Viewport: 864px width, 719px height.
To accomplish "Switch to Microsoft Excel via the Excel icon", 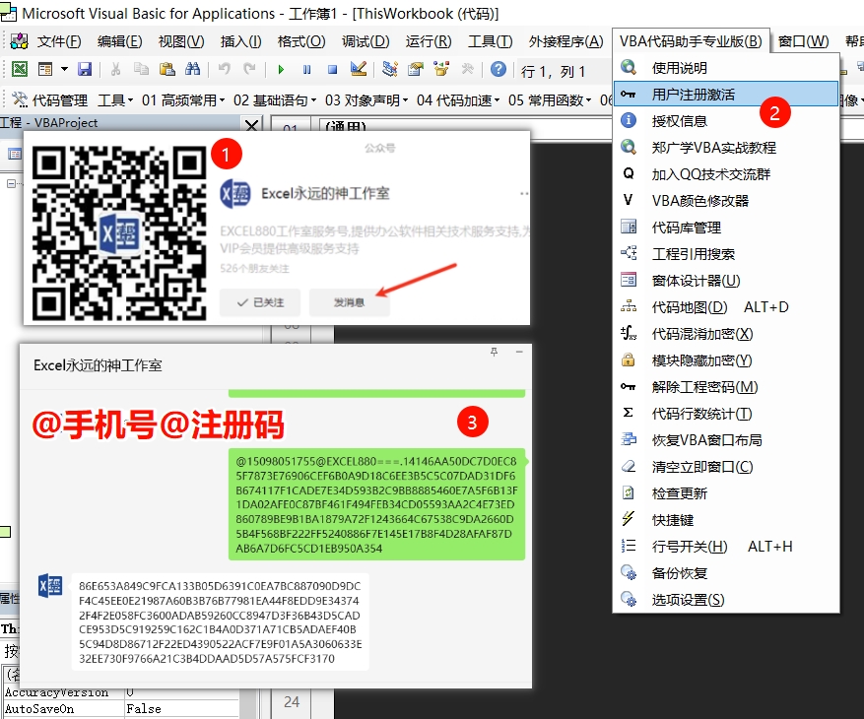I will pyautogui.click(x=20, y=68).
